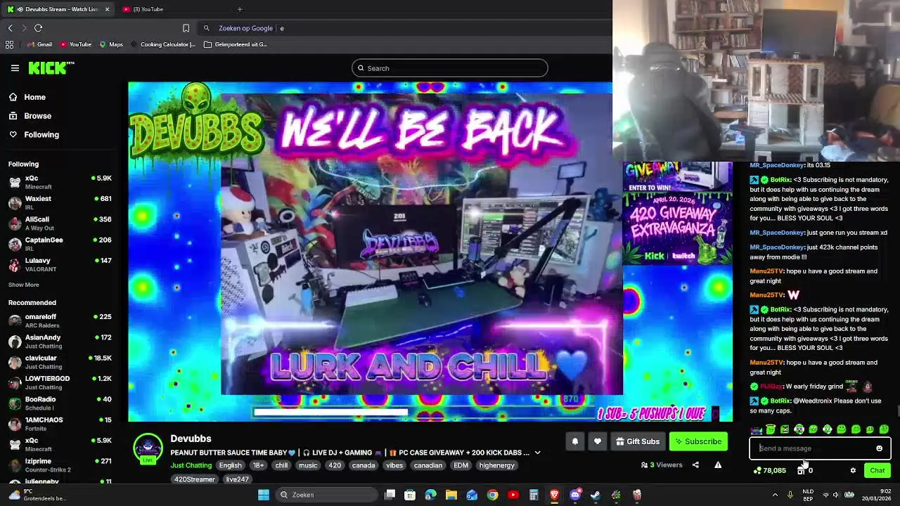Open Following in the sidebar menu
Viewport: 900px width, 506px height.
(x=41, y=134)
